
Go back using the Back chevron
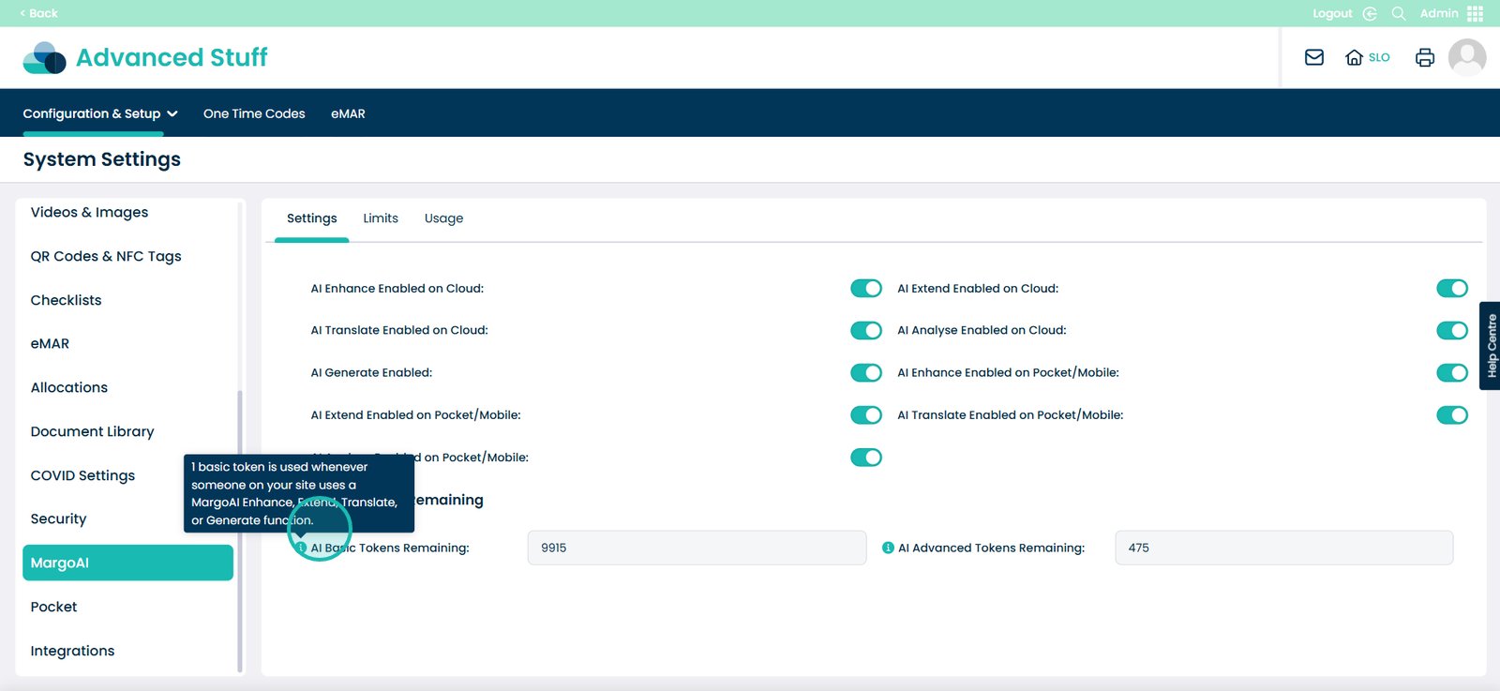(x=38, y=13)
